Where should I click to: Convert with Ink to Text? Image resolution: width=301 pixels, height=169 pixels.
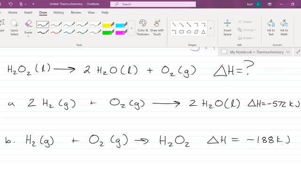pos(271,28)
